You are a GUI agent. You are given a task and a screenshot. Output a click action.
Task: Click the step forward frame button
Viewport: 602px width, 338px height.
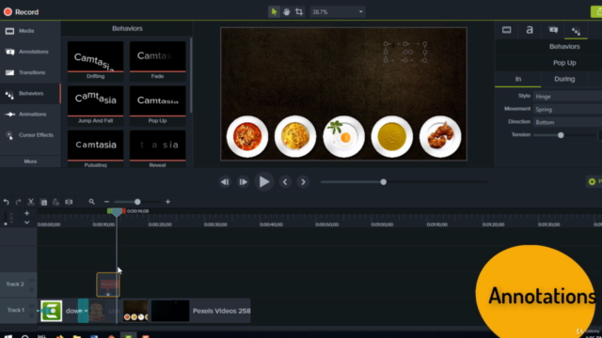pos(243,182)
